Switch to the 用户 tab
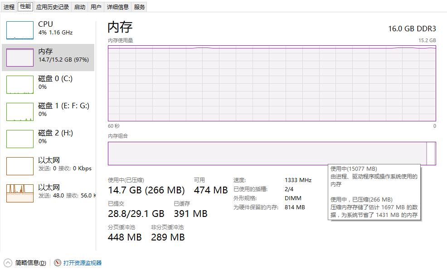Viewport: 447px width, 274px height. point(96,7)
